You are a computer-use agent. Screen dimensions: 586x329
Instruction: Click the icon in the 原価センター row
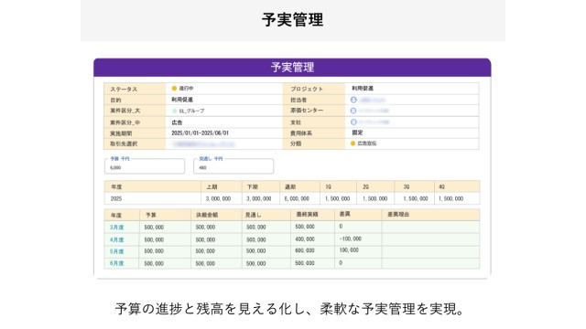(x=353, y=111)
